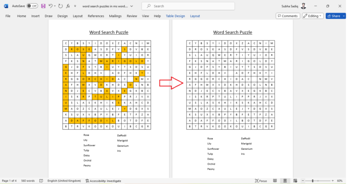Switch to the Insert tab
This screenshot has width=347, height=184.
coord(35,16)
